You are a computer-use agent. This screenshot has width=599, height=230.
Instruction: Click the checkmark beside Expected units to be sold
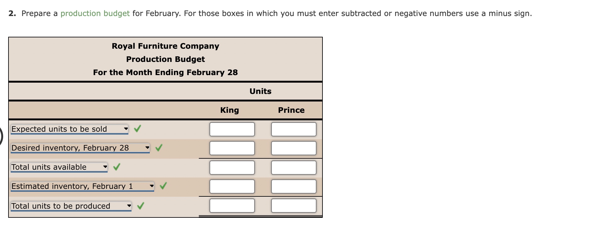(137, 129)
